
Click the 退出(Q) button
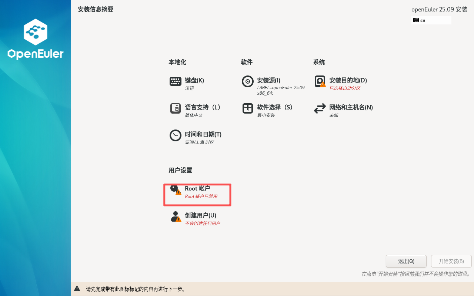406,261
